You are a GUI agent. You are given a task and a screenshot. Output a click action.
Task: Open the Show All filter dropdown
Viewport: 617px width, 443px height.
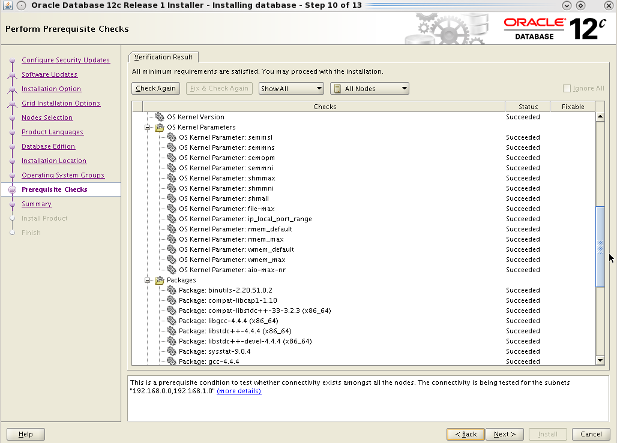click(x=291, y=89)
